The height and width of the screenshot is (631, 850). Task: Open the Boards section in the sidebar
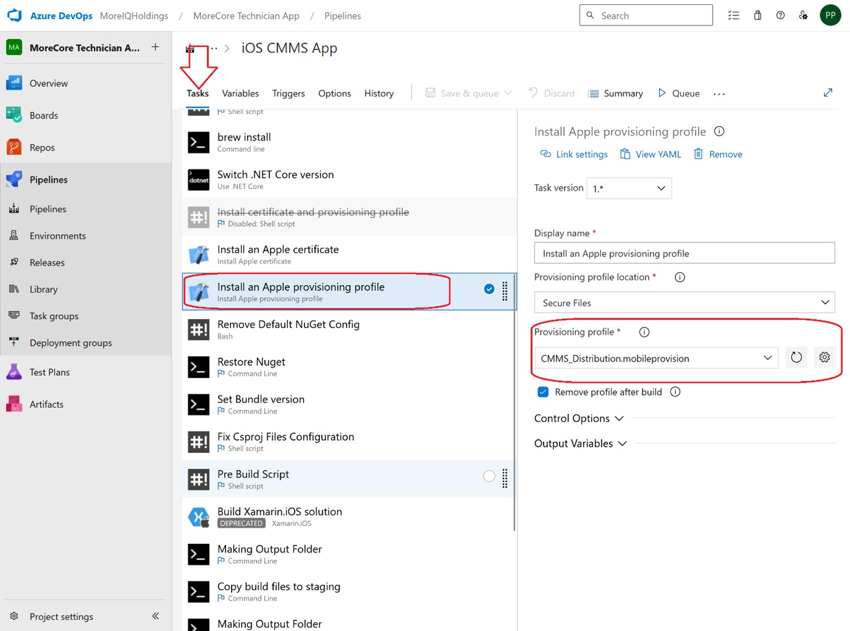[x=43, y=115]
